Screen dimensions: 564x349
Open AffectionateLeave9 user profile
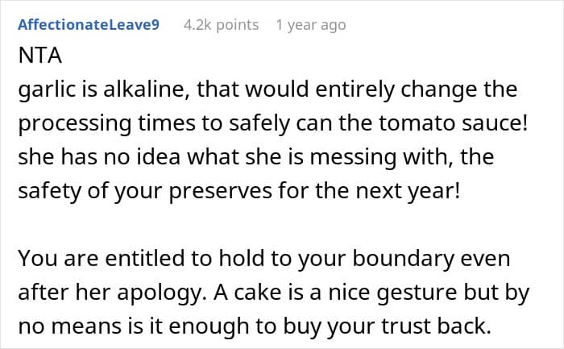coord(89,25)
